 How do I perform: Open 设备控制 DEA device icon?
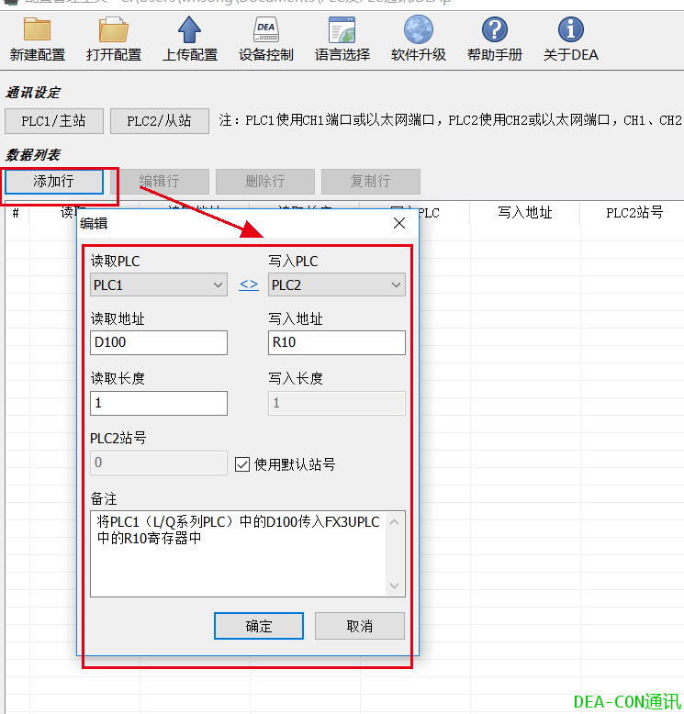(x=265, y=29)
